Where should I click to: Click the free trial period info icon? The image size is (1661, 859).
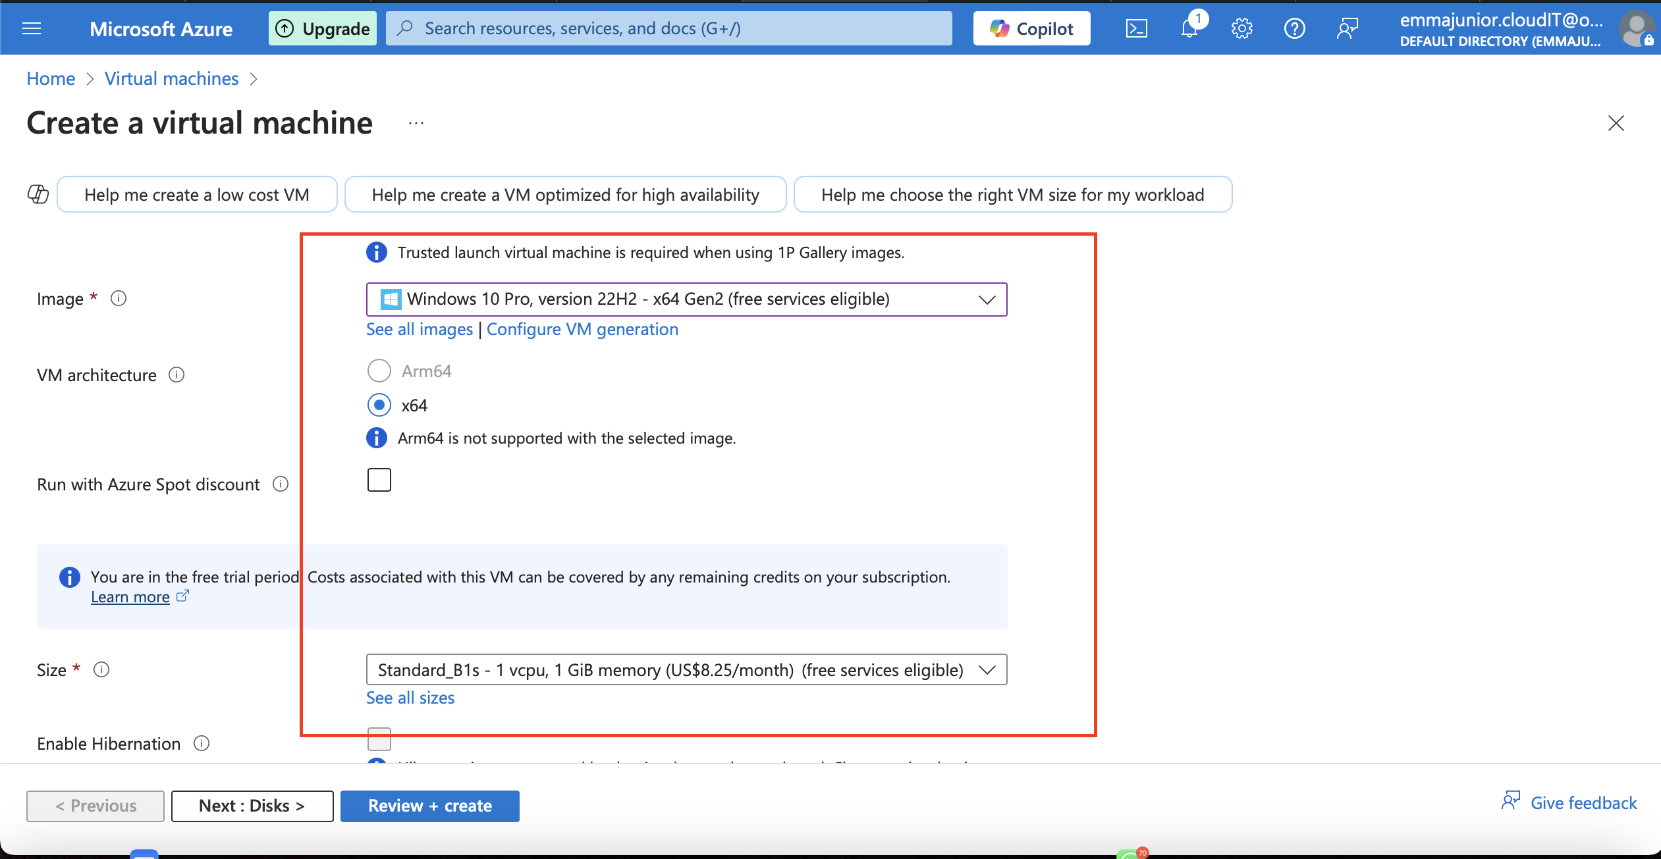pos(70,577)
